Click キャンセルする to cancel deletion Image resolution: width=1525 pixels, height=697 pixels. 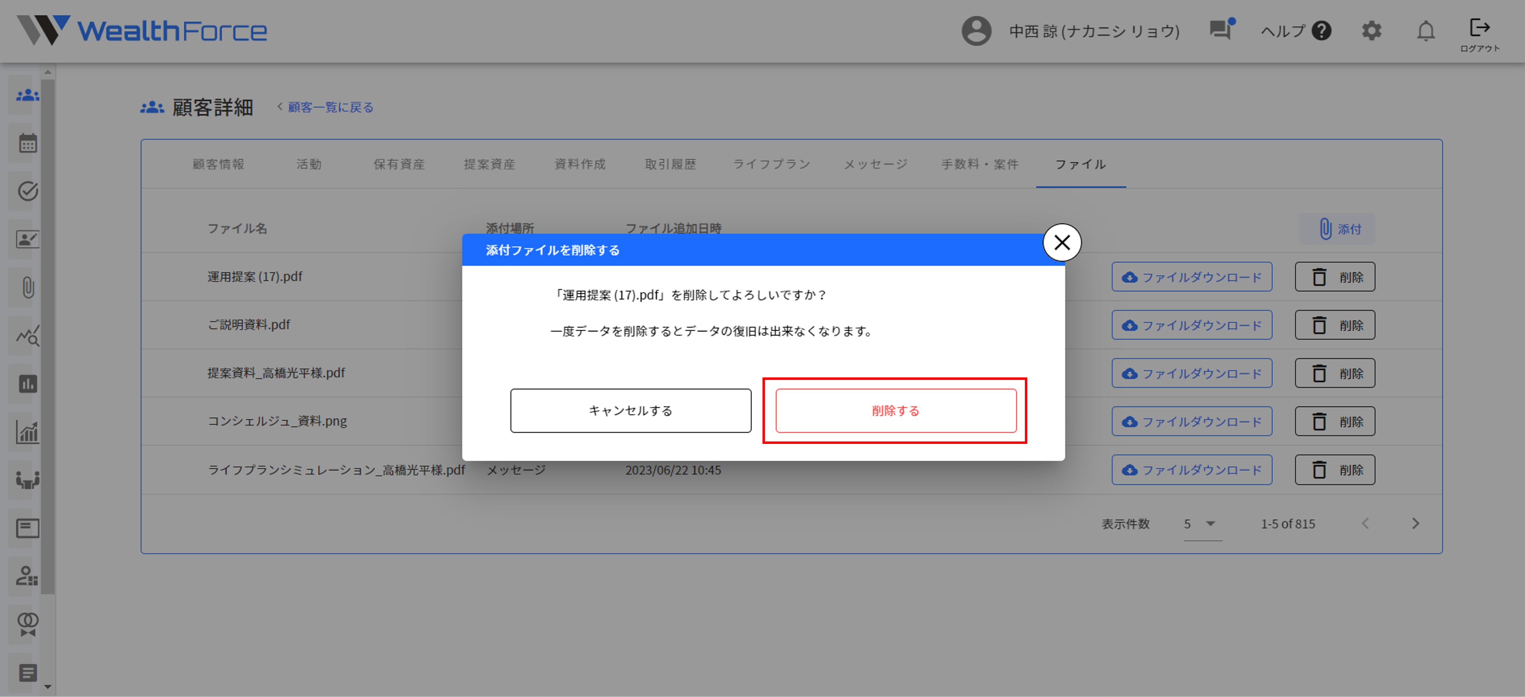click(630, 410)
